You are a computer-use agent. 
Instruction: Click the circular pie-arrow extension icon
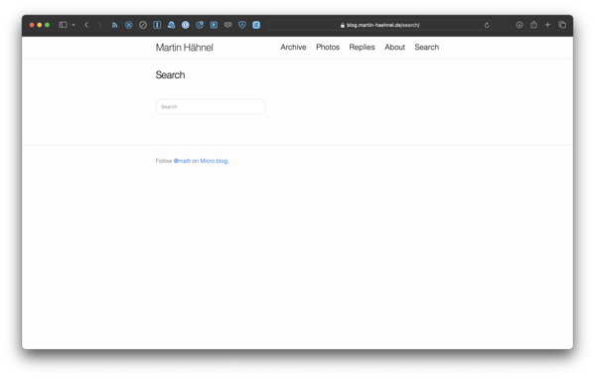pyautogui.click(x=200, y=25)
